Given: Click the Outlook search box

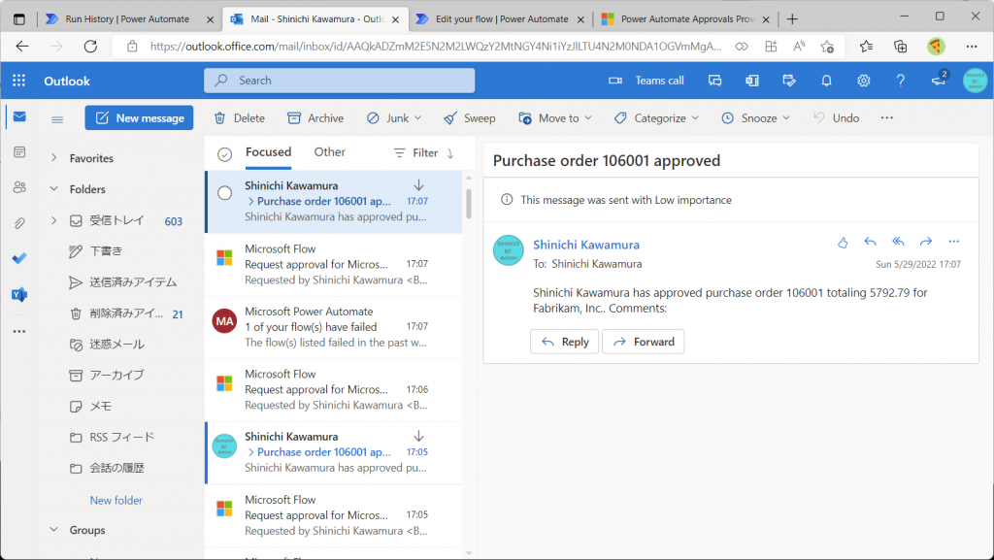Looking at the screenshot, I should [x=339, y=81].
